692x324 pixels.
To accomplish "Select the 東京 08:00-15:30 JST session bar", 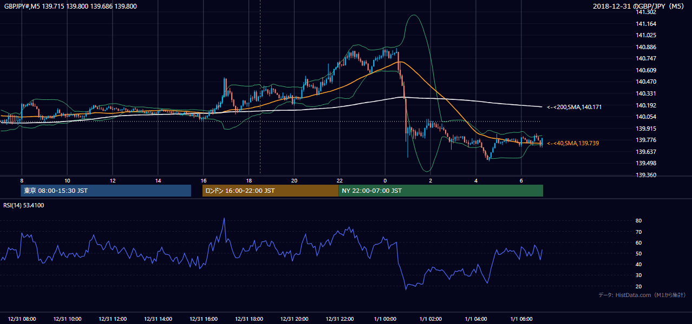I will (x=106, y=191).
